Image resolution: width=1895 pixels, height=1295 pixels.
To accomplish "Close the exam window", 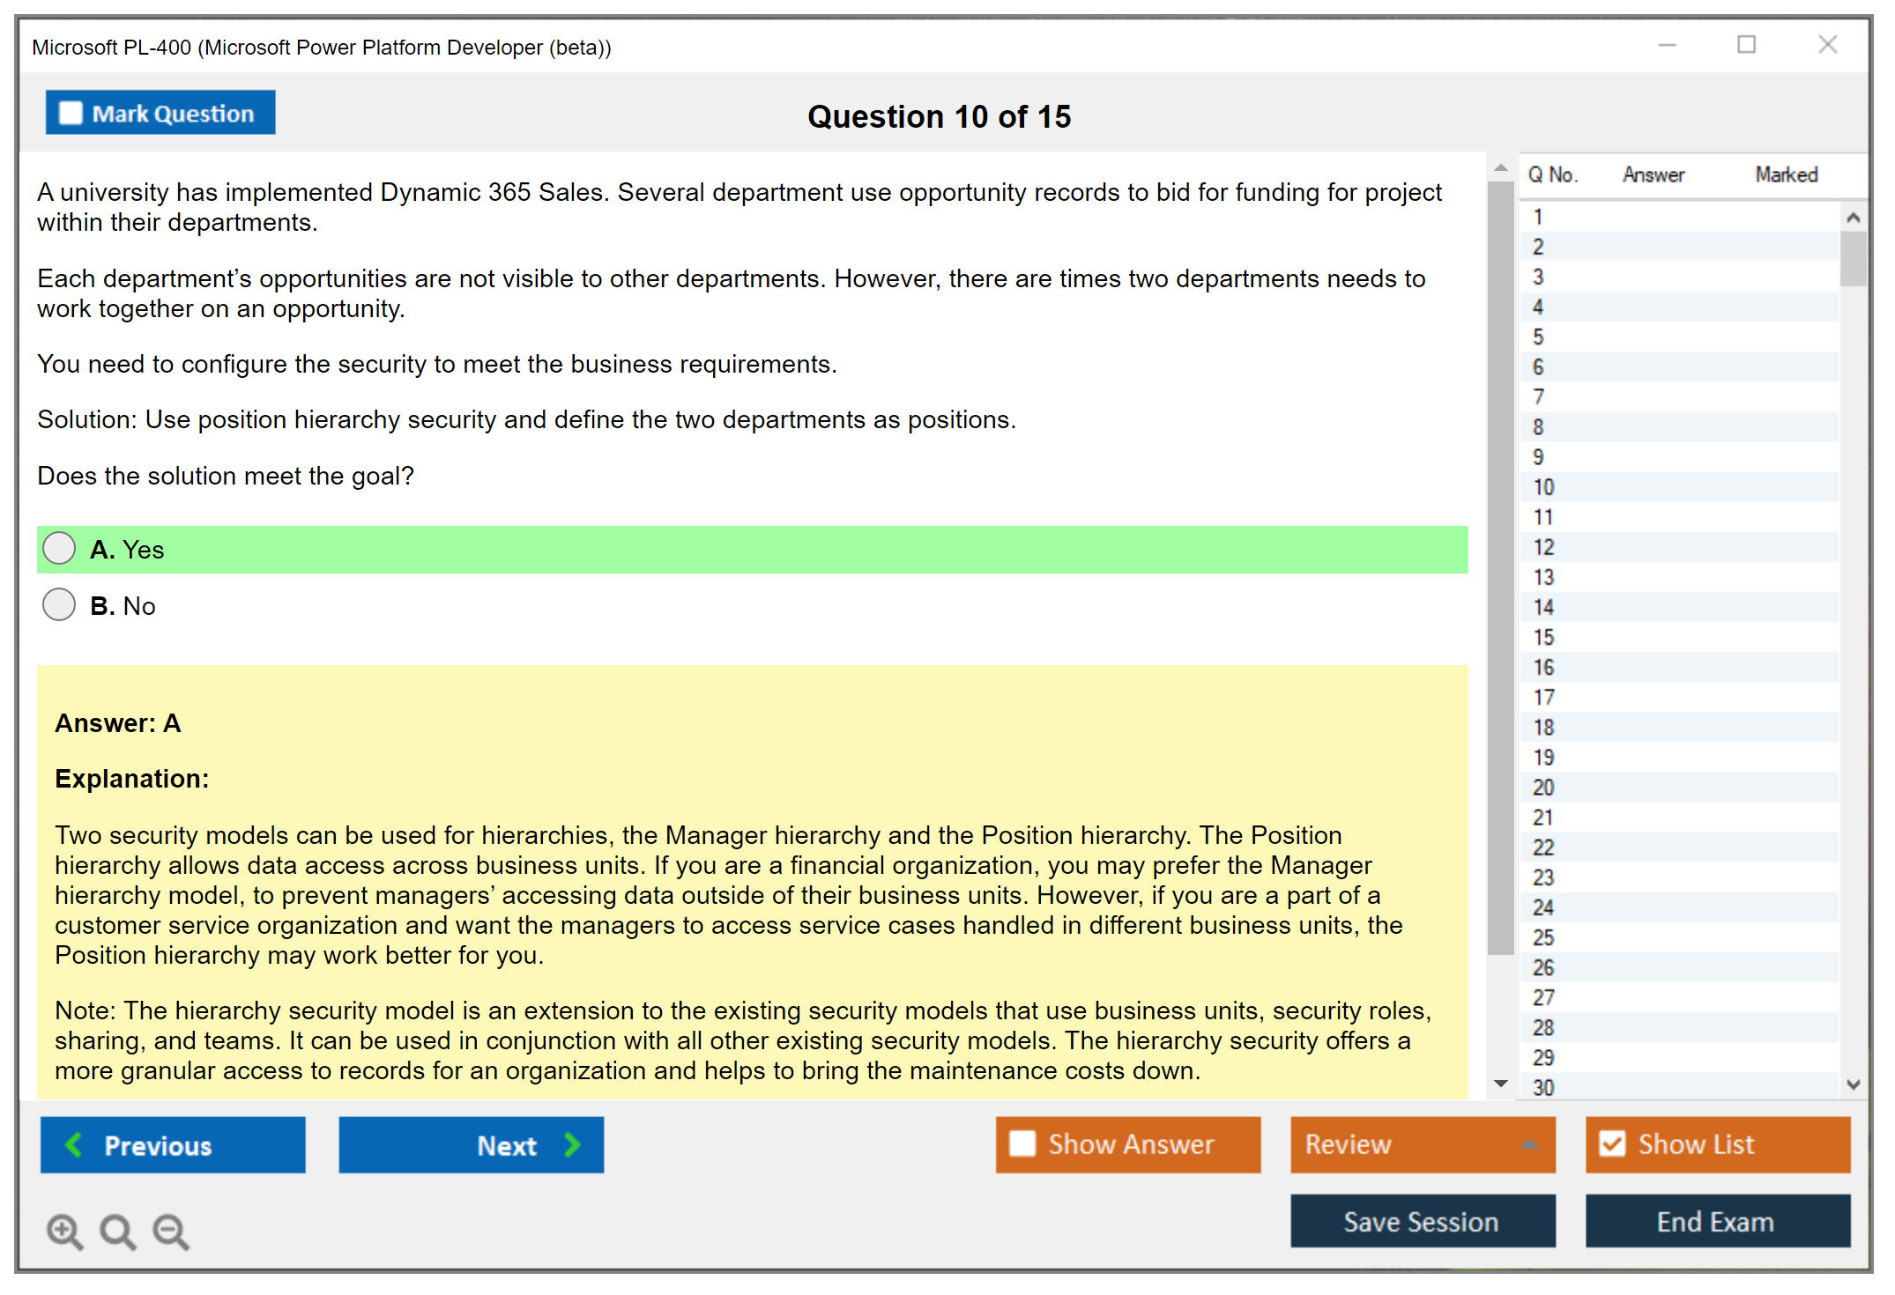I will (x=1827, y=45).
